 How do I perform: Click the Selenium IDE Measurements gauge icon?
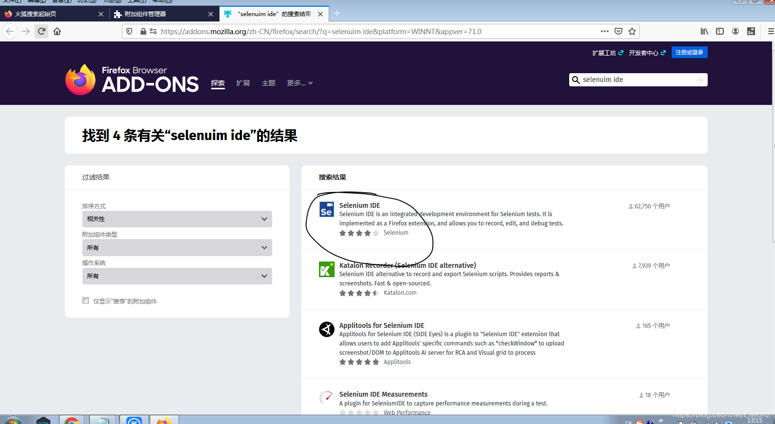(327, 398)
